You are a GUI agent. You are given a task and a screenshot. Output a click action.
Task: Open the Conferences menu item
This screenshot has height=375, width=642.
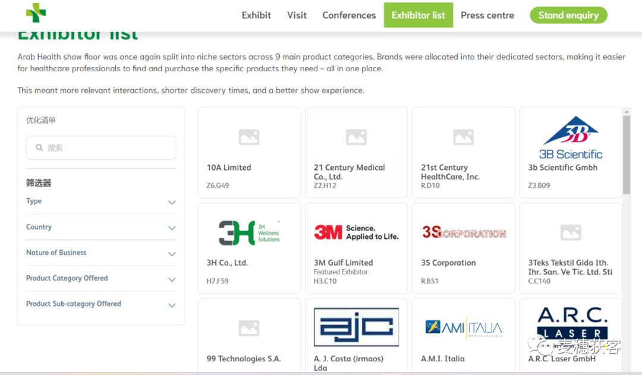349,15
